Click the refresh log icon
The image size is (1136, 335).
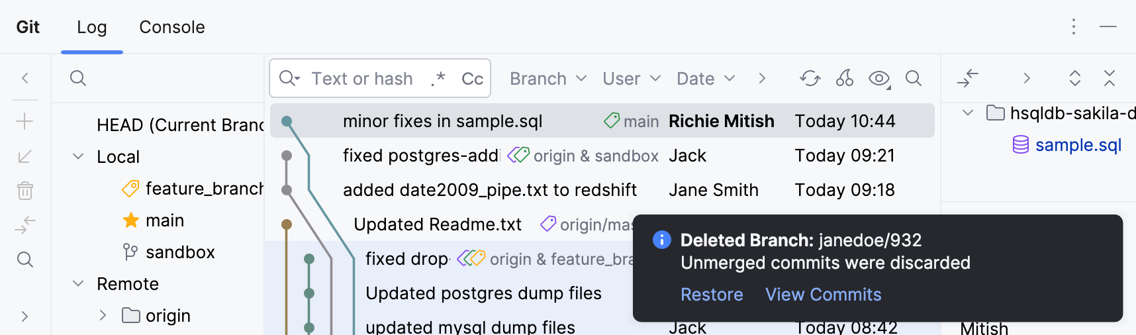(x=810, y=79)
